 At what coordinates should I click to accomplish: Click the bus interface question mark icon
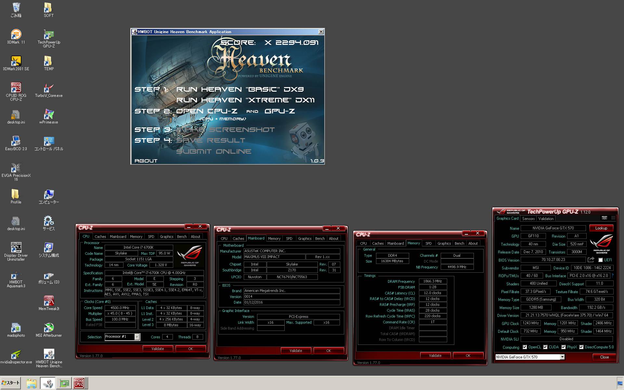tap(612, 276)
